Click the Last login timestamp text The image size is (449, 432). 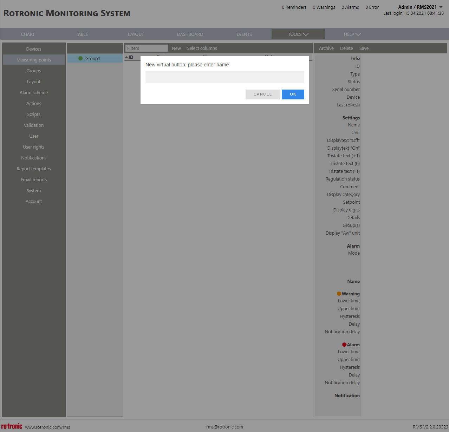click(414, 13)
